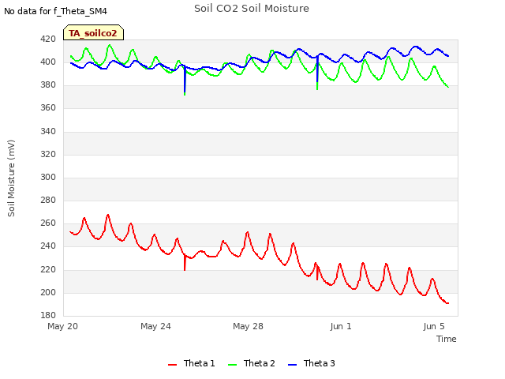Click the 'Jun 1' x-axis tick label
This screenshot has width=505, height=379.
[341, 326]
